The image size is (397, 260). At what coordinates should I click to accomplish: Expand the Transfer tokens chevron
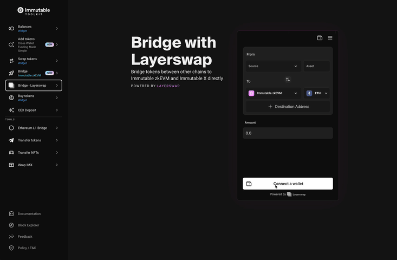point(57,140)
